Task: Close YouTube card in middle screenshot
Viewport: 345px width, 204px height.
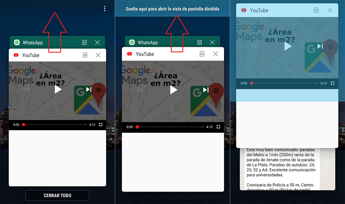Action: click(216, 54)
